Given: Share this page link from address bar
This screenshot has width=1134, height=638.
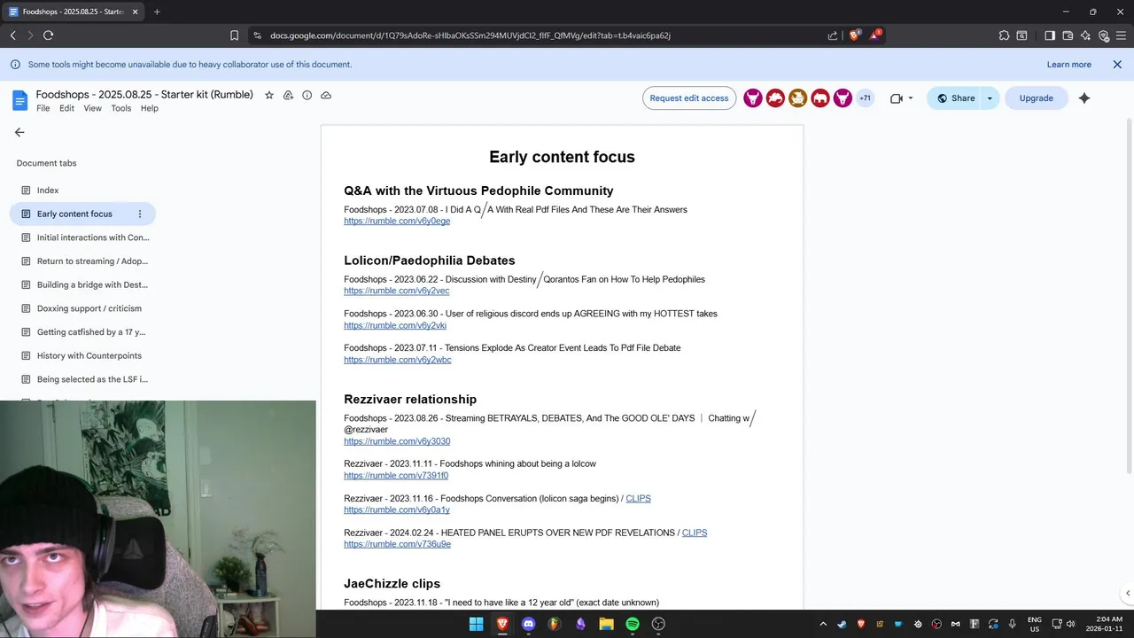Looking at the screenshot, I should (x=833, y=35).
